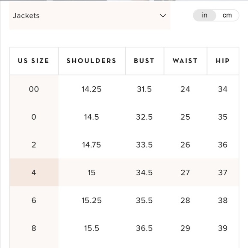Image resolution: width=248 pixels, height=248 pixels.
Task: Open the Jackets category dropdown
Action: [x=90, y=15]
